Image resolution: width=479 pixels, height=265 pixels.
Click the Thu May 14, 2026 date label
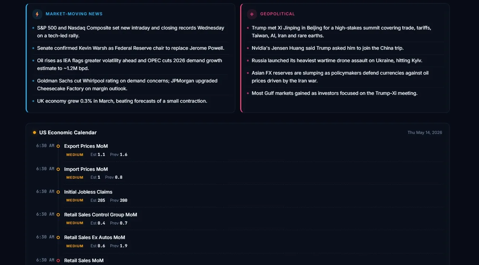pyautogui.click(x=425, y=132)
